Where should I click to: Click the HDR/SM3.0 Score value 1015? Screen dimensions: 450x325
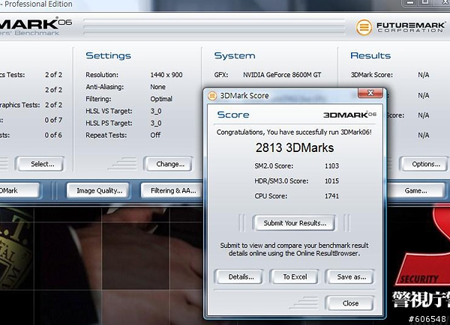pyautogui.click(x=331, y=181)
